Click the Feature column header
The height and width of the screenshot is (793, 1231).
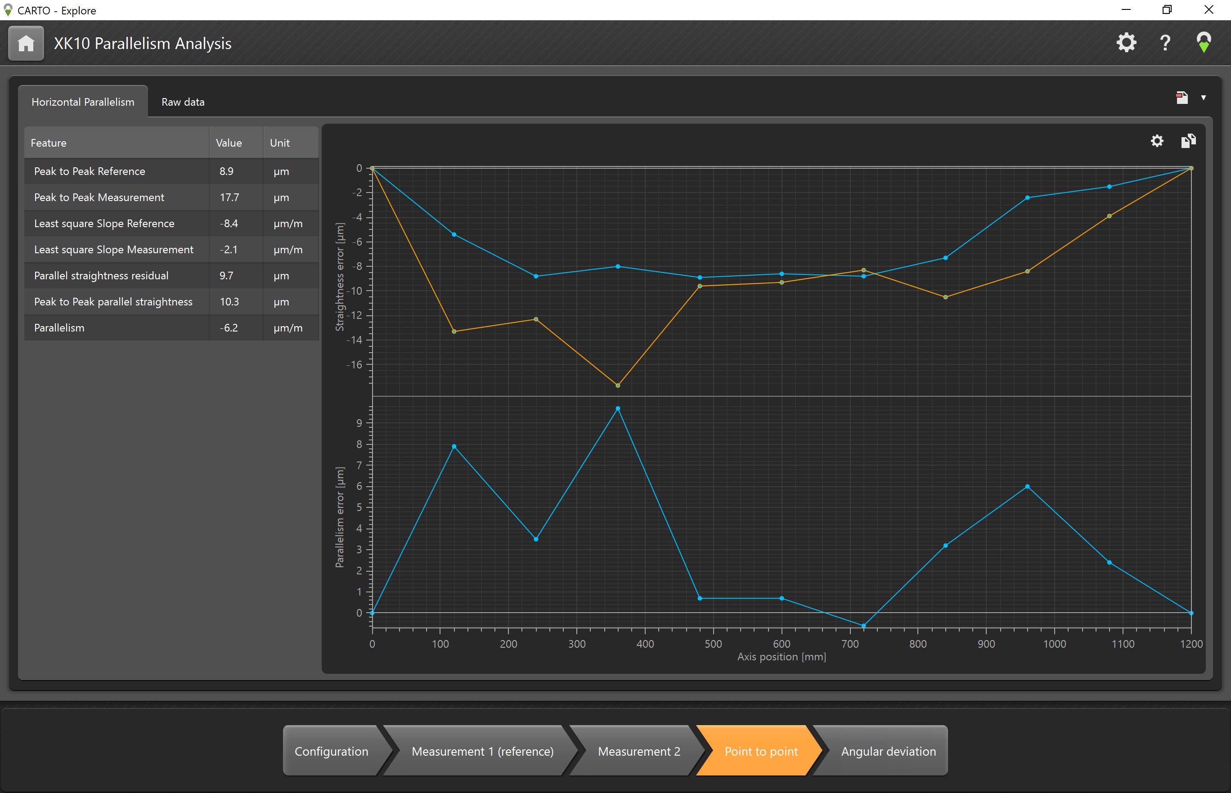[116, 143]
